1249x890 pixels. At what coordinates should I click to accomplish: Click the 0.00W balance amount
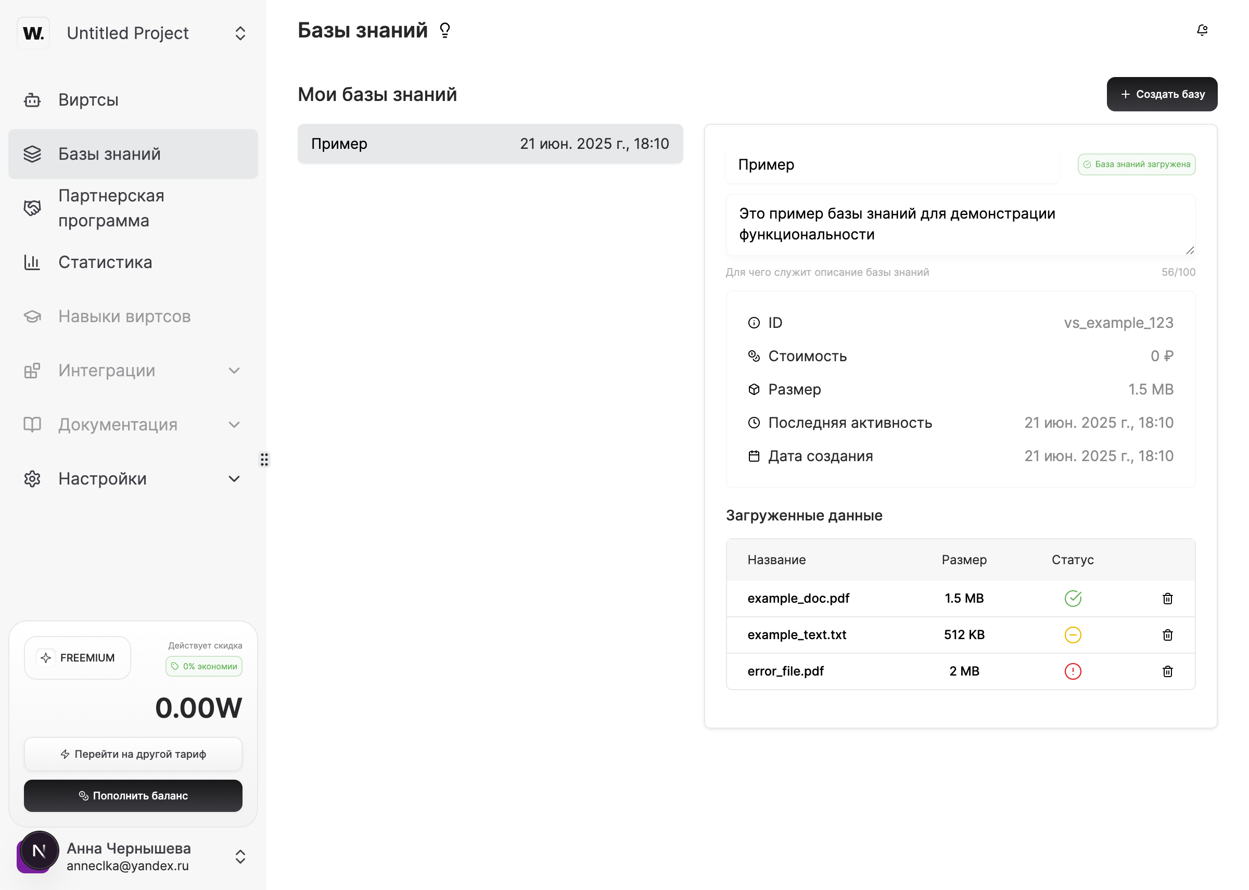pyautogui.click(x=198, y=708)
